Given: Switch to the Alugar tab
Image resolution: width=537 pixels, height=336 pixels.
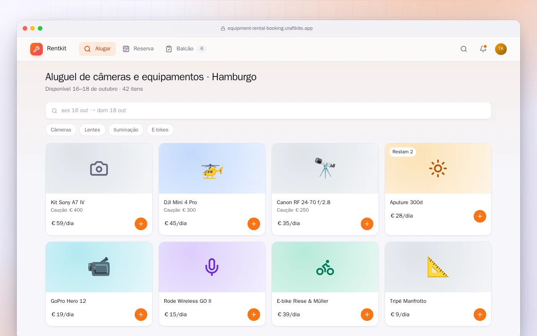Looking at the screenshot, I should 97,49.
